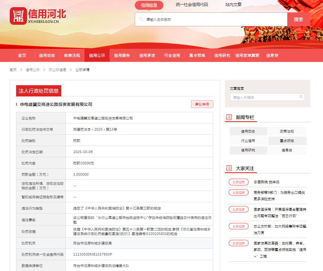The height and width of the screenshot is (271, 323).
Task: Select the 信用信息 search tab
Action: tap(149, 5)
